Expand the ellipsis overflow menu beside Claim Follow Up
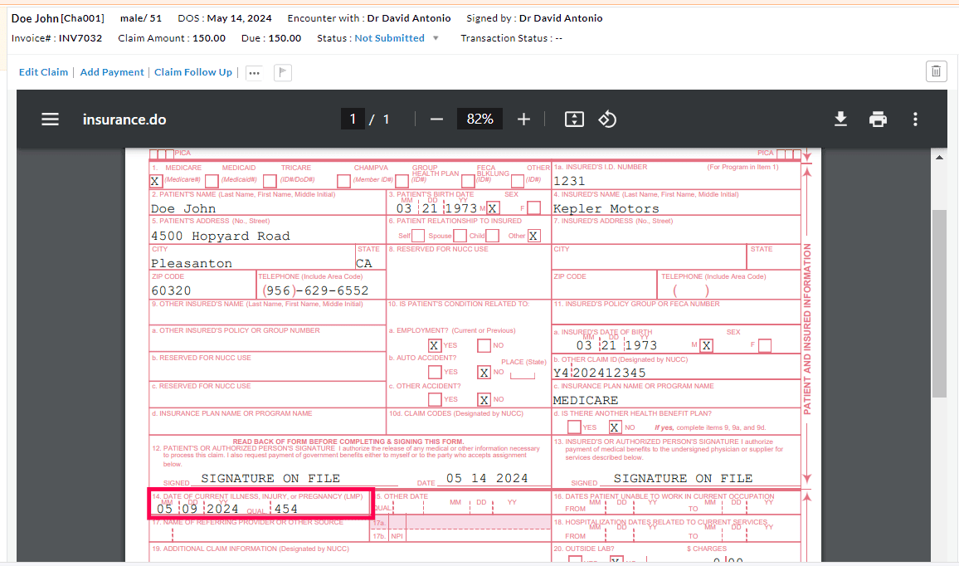This screenshot has width=959, height=566. pyautogui.click(x=254, y=72)
